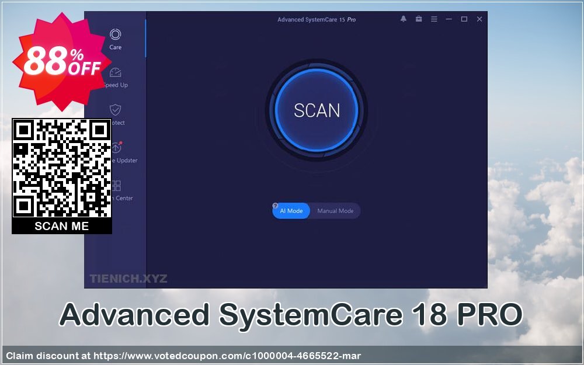This screenshot has width=584, height=365.
Task: Click the 88% OFF discount badge
Action: click(x=62, y=61)
